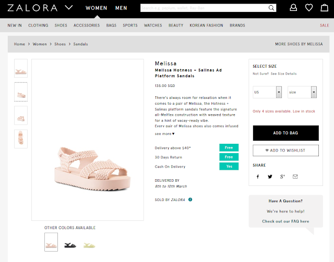View the second product thumbnail image
This screenshot has width=334, height=262.
(21, 92)
